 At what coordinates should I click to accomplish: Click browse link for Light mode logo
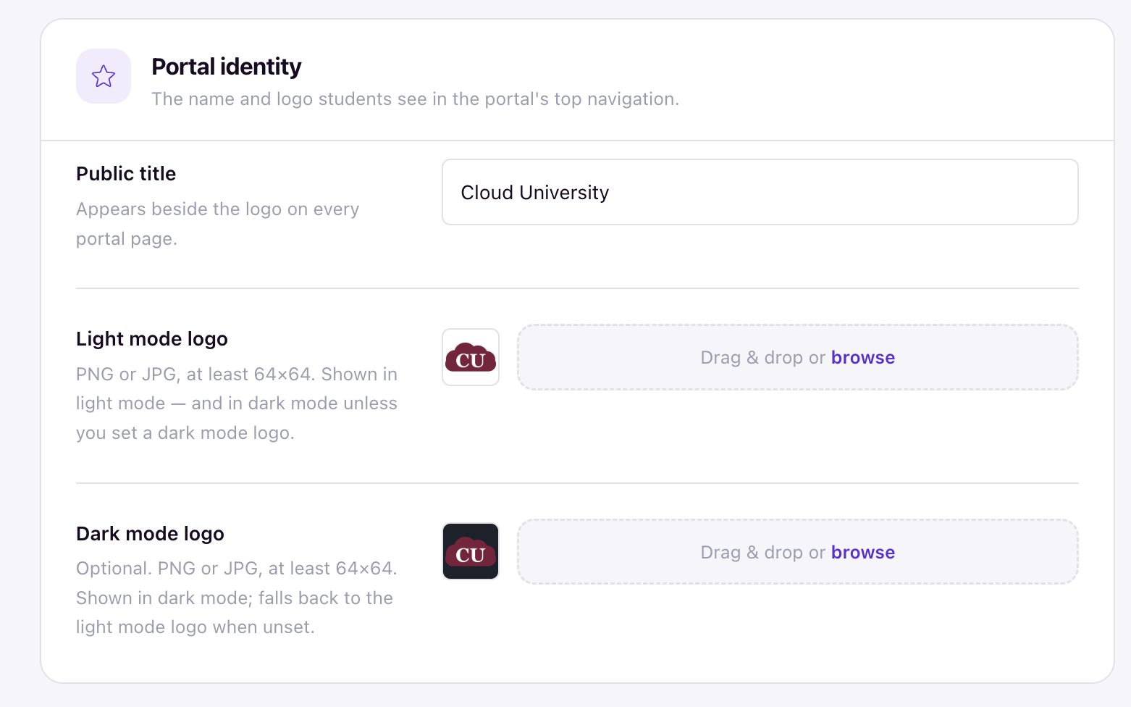[x=863, y=357]
